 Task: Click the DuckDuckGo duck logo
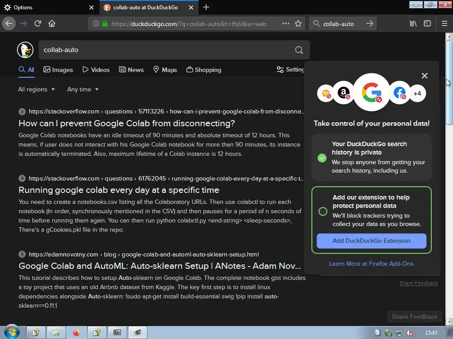25,50
